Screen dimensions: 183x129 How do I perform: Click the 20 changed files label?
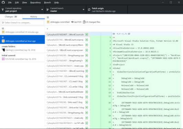(x=93, y=22)
